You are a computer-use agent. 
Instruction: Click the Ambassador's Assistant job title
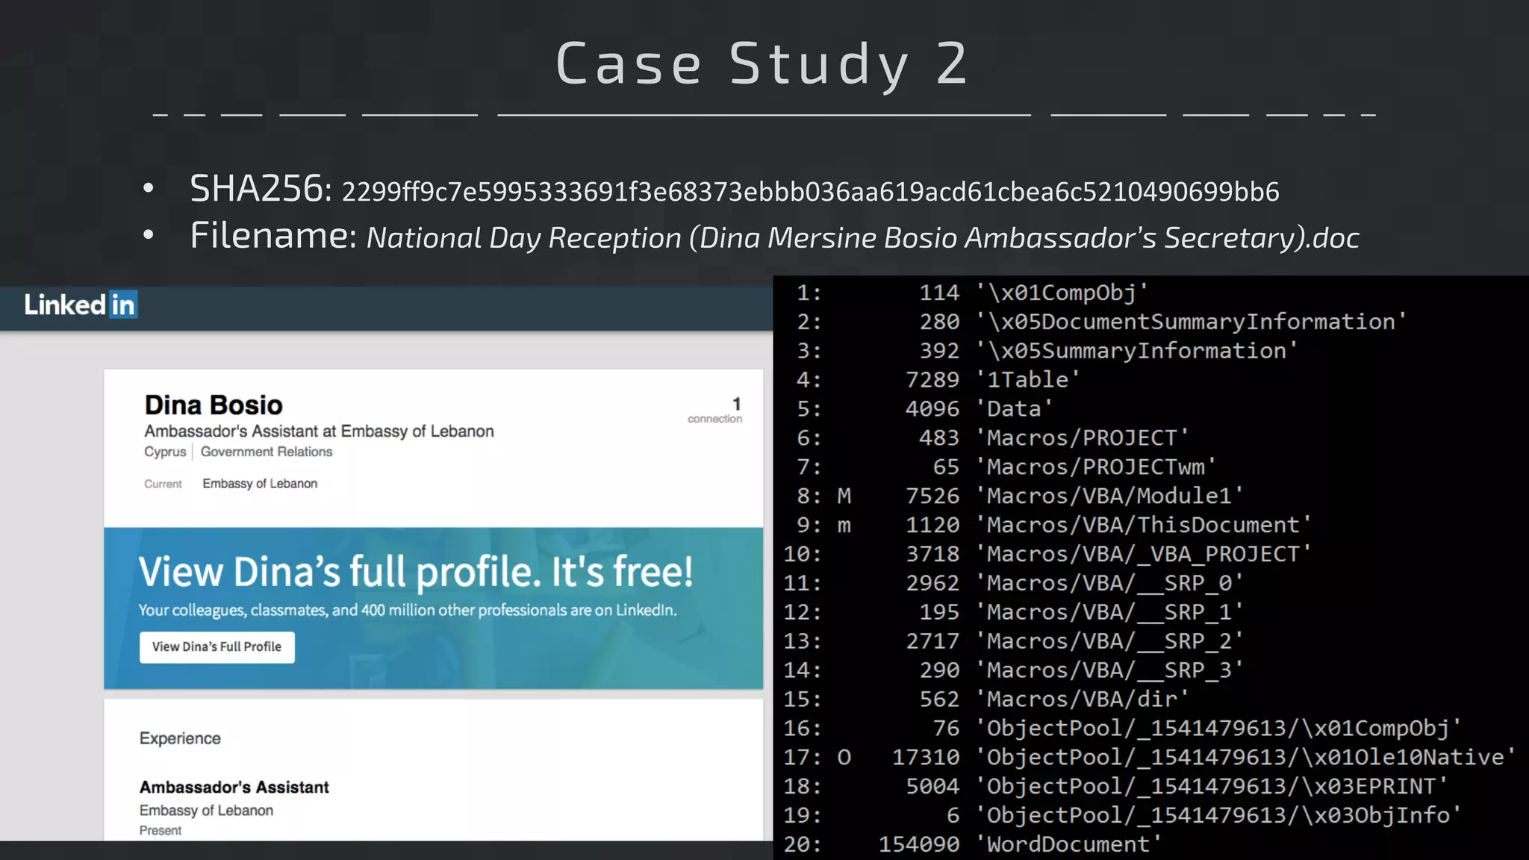click(x=234, y=787)
